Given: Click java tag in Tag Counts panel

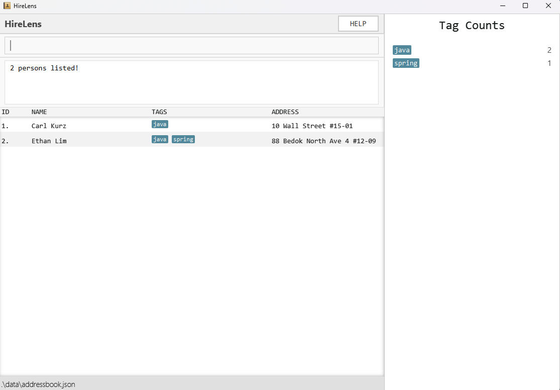Looking at the screenshot, I should click(x=402, y=50).
